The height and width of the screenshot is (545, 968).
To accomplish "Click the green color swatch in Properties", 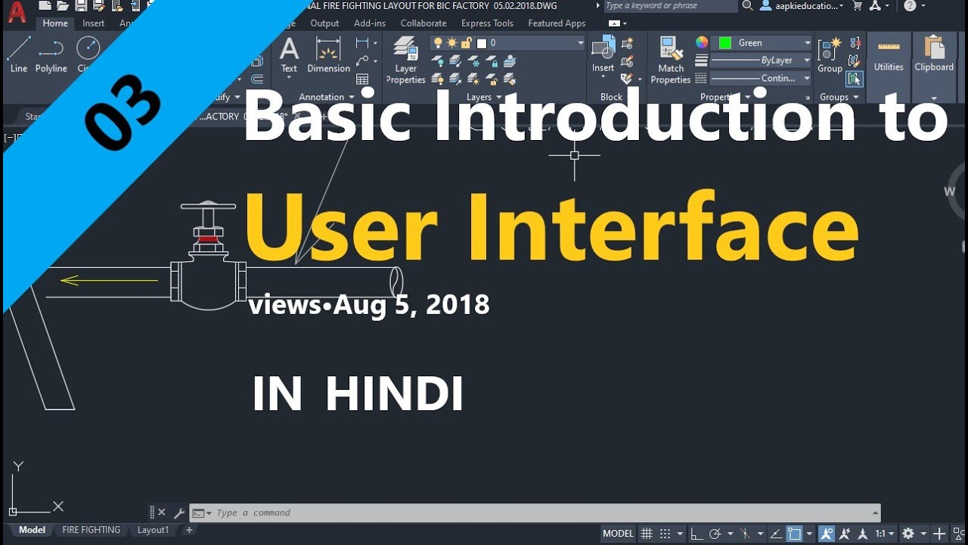I will coord(725,43).
